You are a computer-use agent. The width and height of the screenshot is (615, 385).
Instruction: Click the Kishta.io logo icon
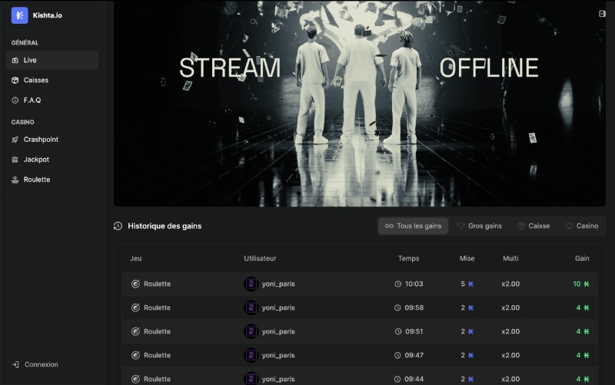click(20, 15)
